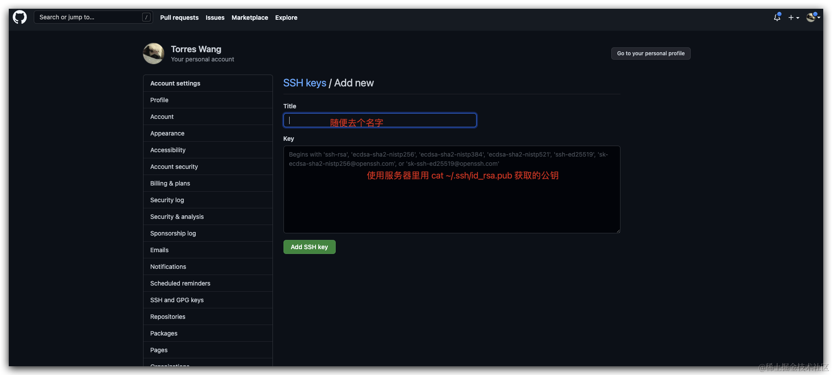Open Account settings page in sidebar
This screenshot has height=375, width=832.
pyautogui.click(x=208, y=117)
